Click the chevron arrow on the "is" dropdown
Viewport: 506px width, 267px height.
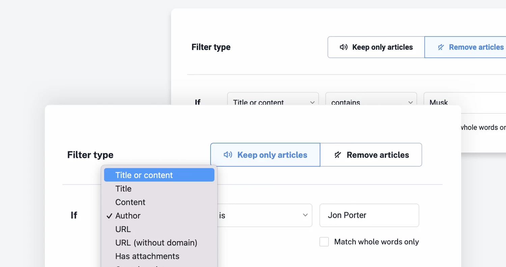[x=305, y=215]
